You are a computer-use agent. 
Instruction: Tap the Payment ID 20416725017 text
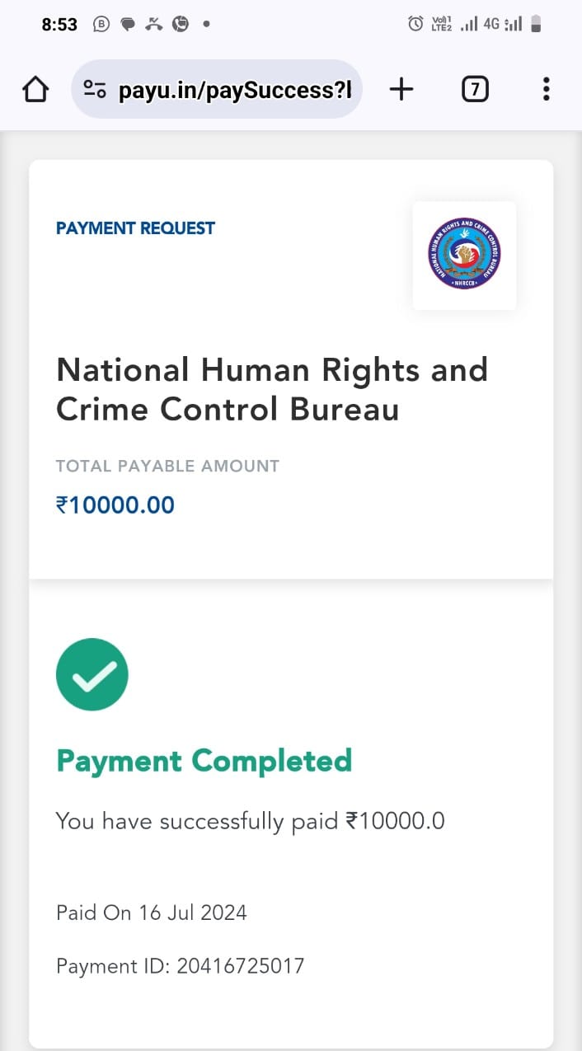[180, 965]
